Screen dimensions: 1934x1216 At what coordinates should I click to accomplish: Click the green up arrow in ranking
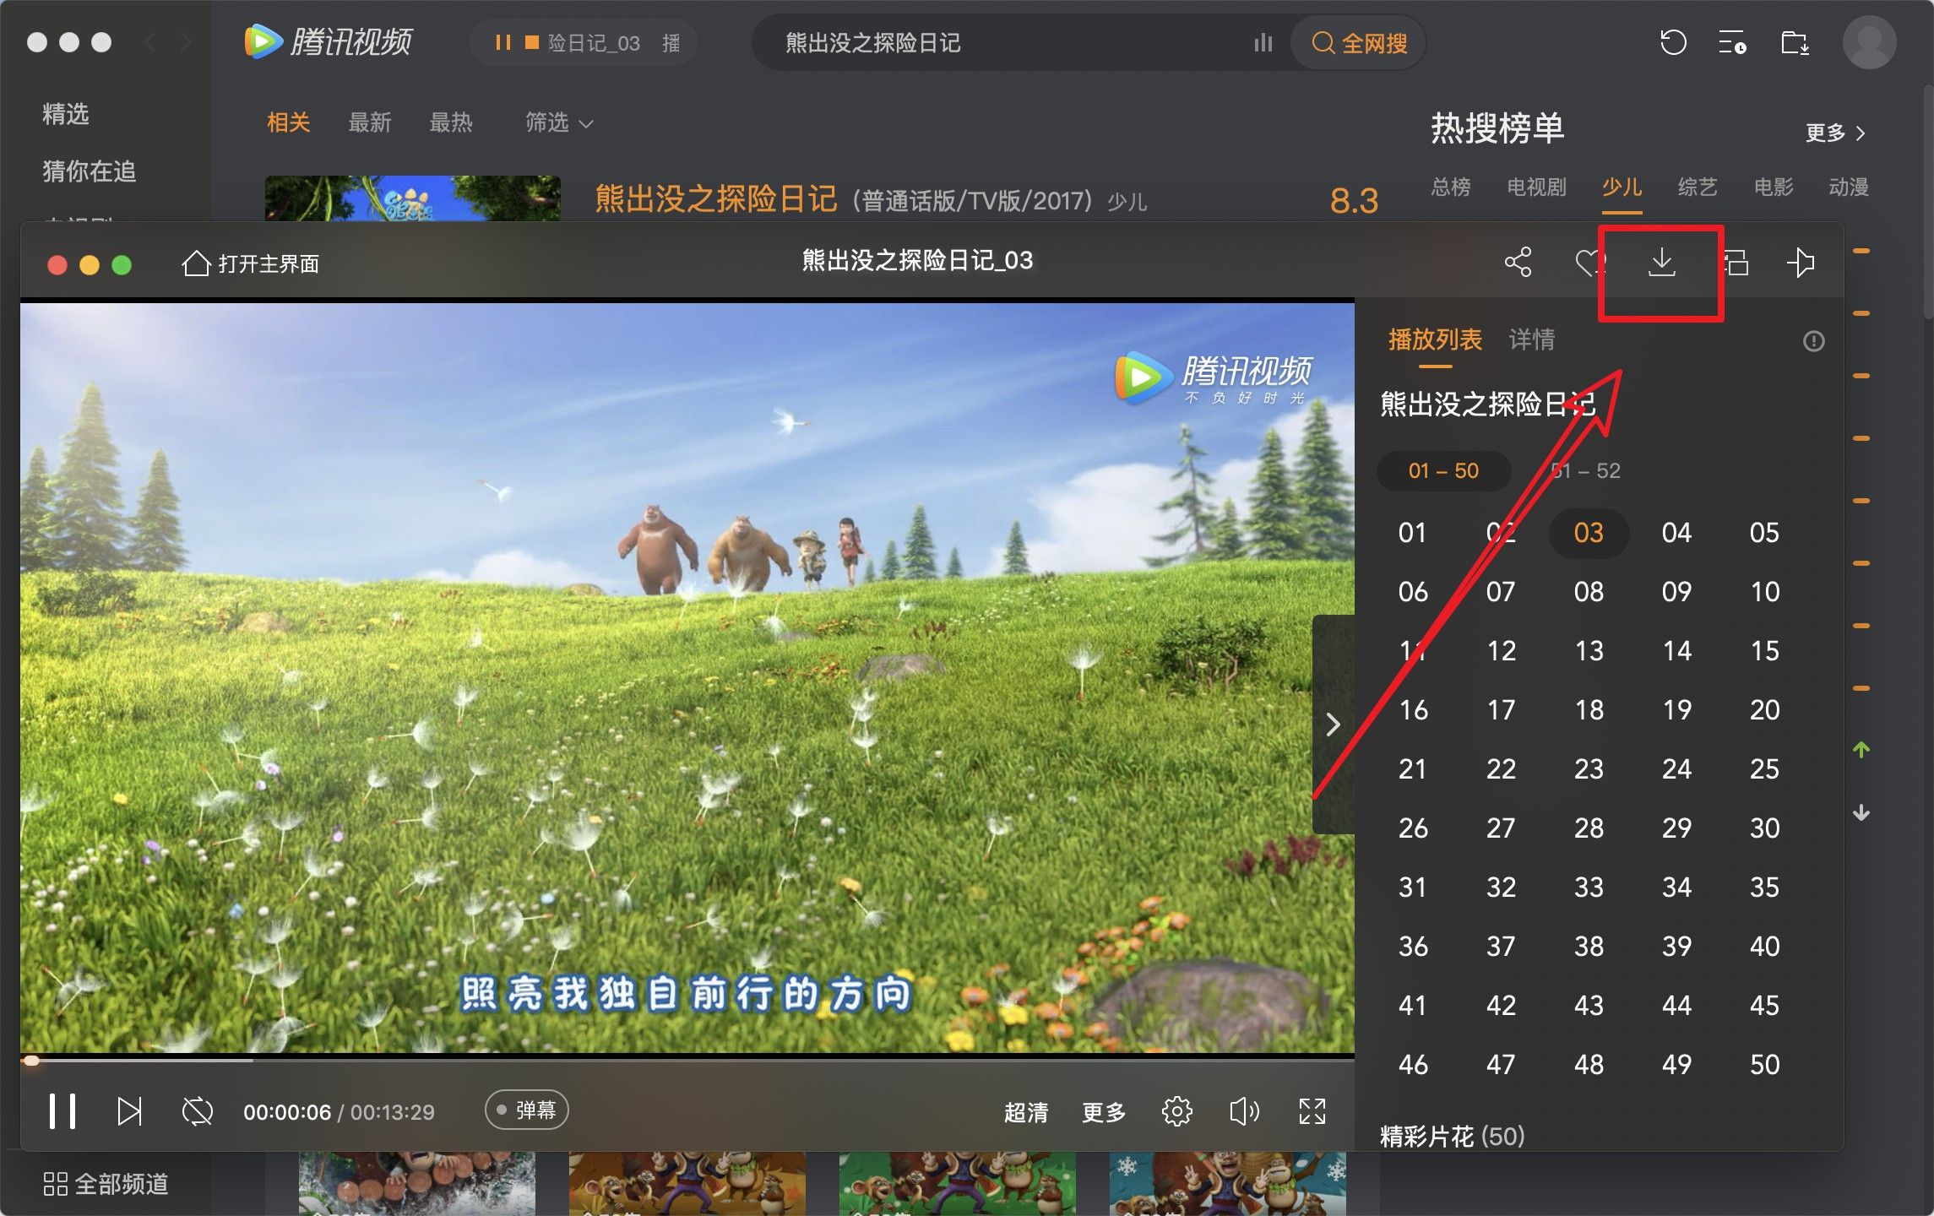(x=1861, y=749)
